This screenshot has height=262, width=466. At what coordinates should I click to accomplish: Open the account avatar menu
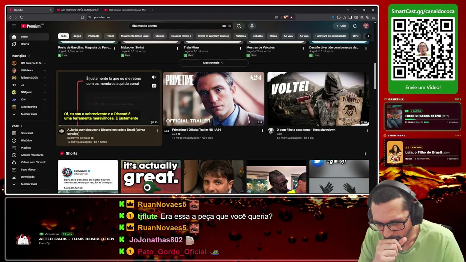click(x=366, y=26)
